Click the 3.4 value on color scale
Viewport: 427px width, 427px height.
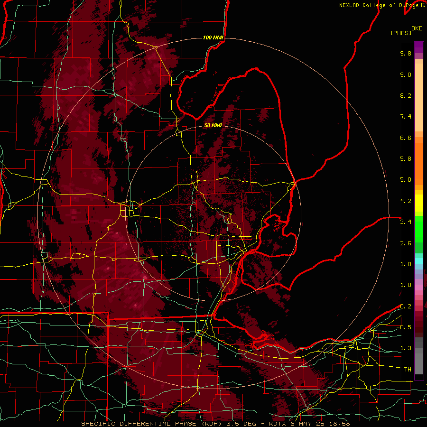406,222
